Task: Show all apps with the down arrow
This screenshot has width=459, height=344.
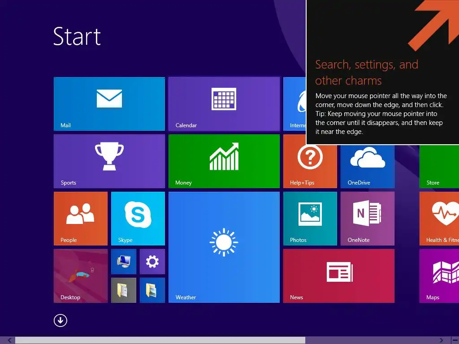Action: (61, 320)
